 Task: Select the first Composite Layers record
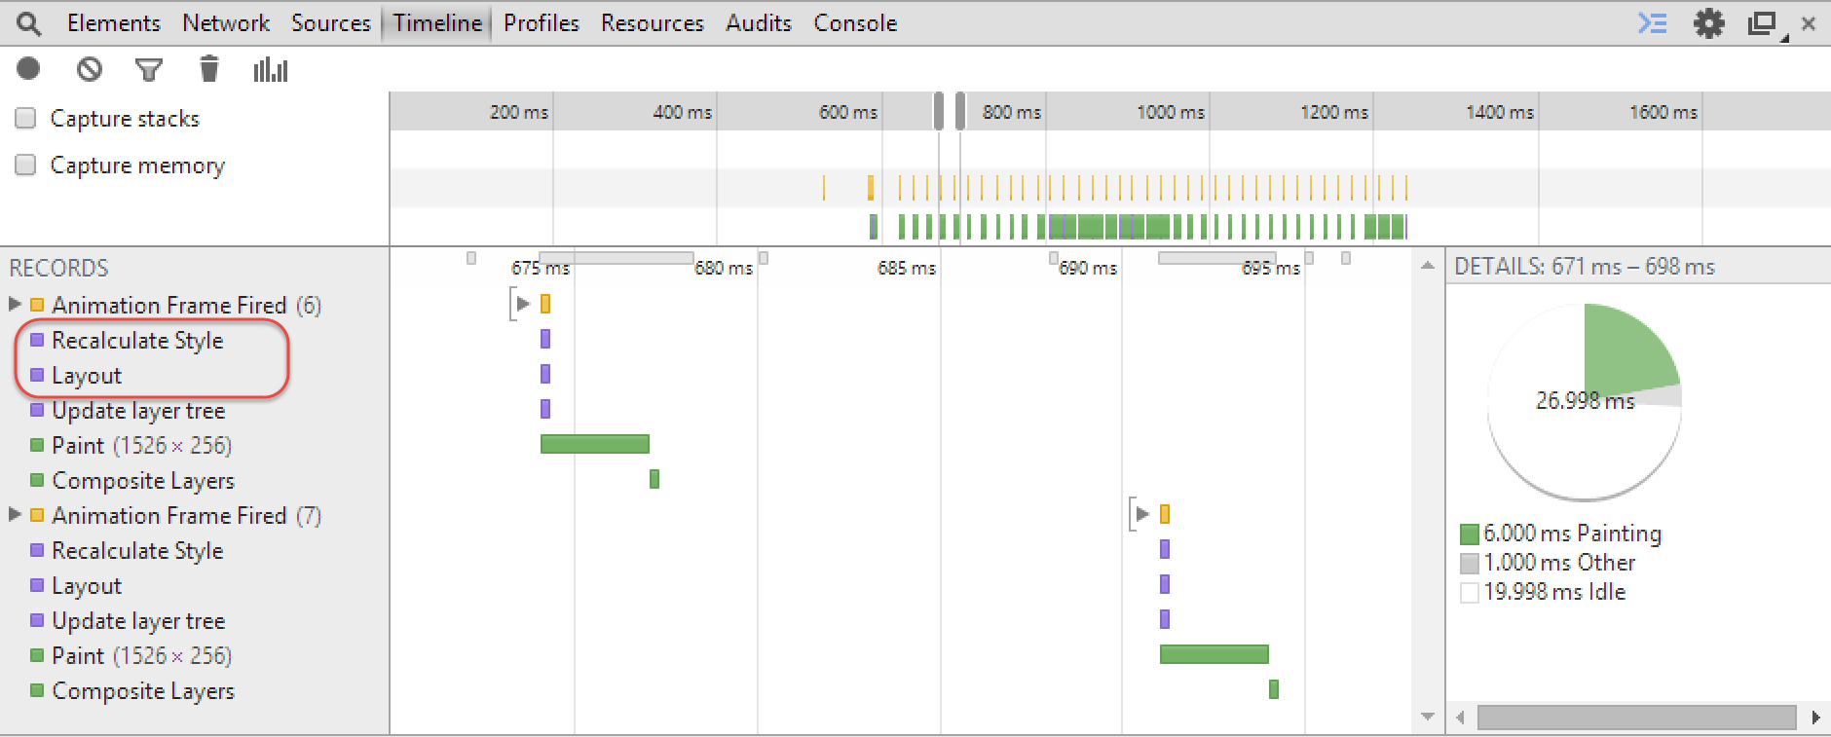click(x=143, y=480)
